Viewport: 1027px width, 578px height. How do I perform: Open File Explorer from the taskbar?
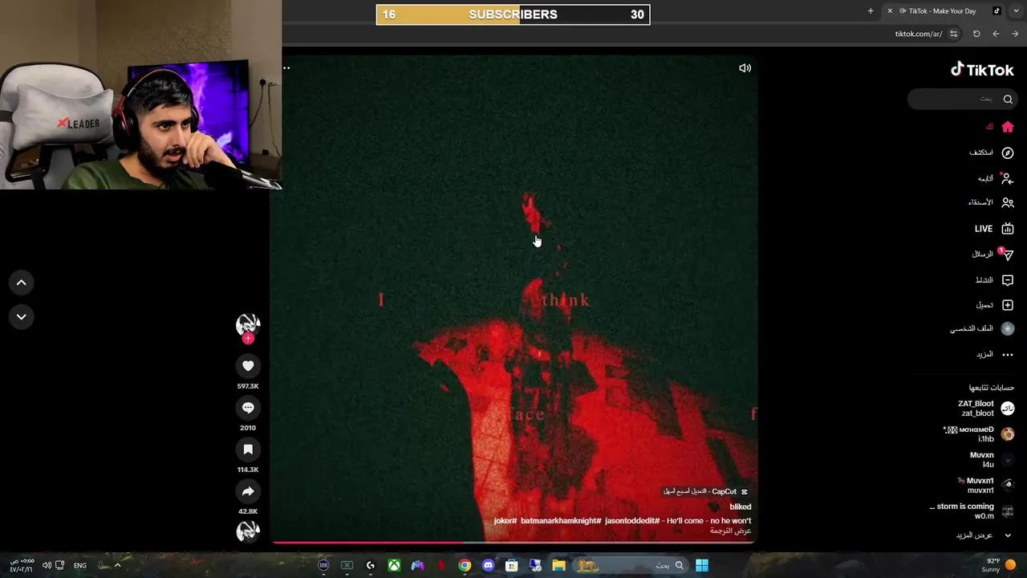(x=558, y=565)
